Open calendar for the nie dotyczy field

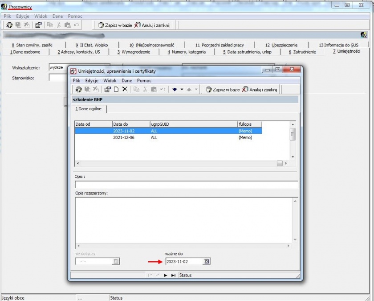coord(116,261)
